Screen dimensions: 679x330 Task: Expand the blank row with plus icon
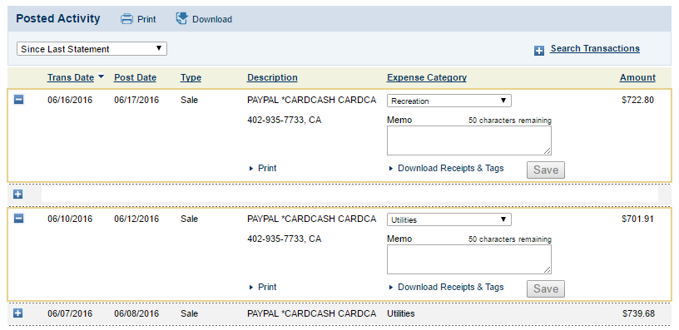17,195
